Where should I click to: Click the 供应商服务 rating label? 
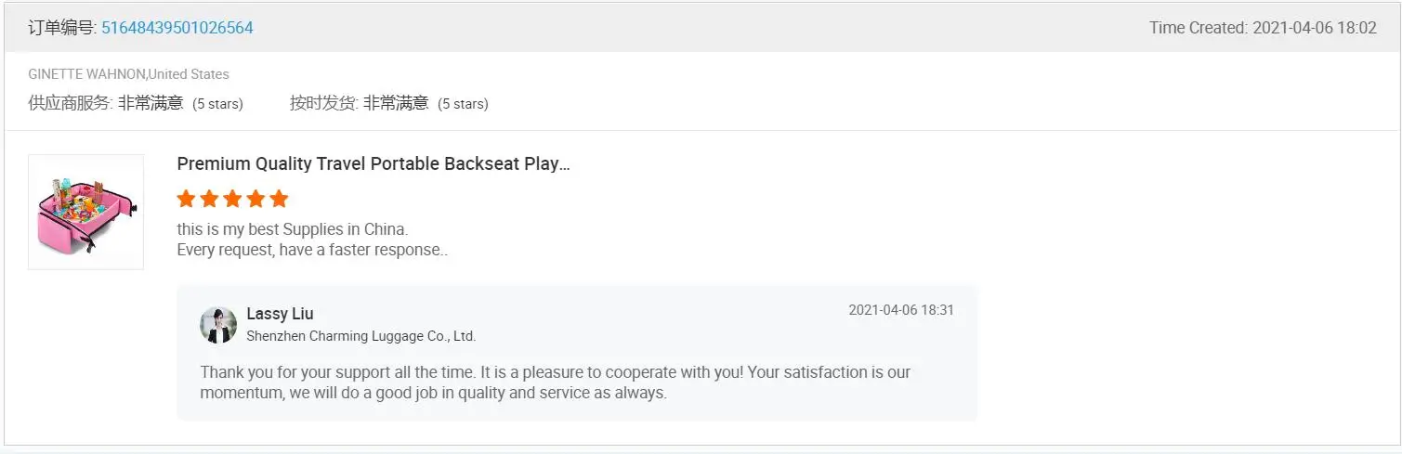click(x=71, y=103)
